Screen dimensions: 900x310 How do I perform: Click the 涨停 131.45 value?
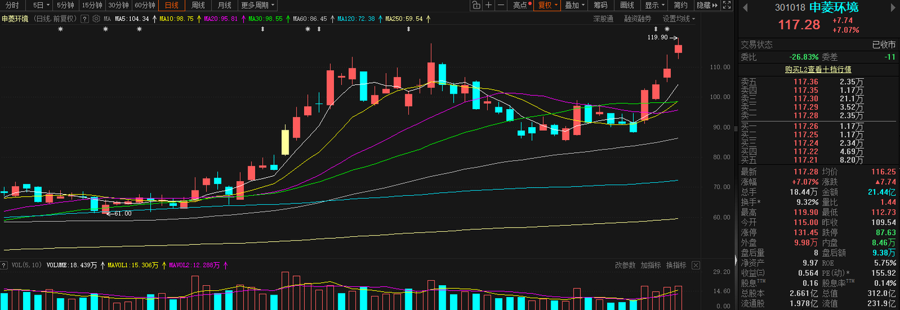806,232
